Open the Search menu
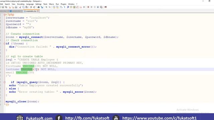 7,4
